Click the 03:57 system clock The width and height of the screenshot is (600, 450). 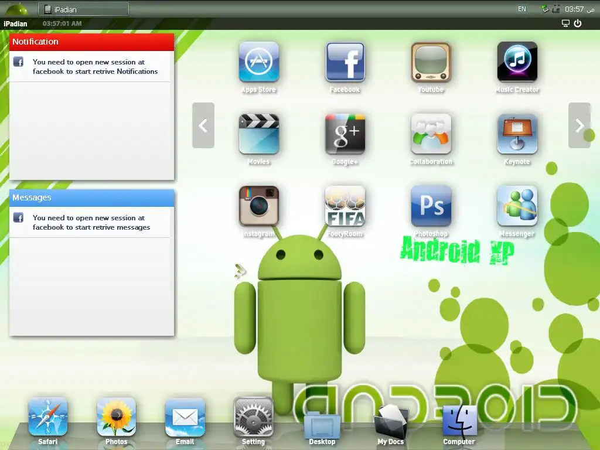(x=579, y=9)
